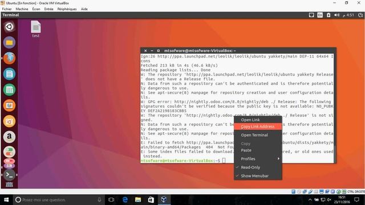Click the VirtualBox network status icon
365x205 pixels.
305,191
